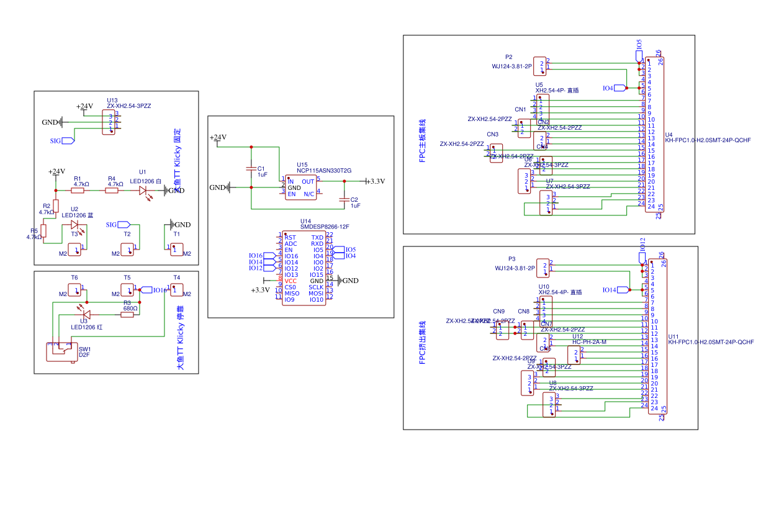Select the U15 NCP115ASN330T2G regulator symbol

[300, 187]
